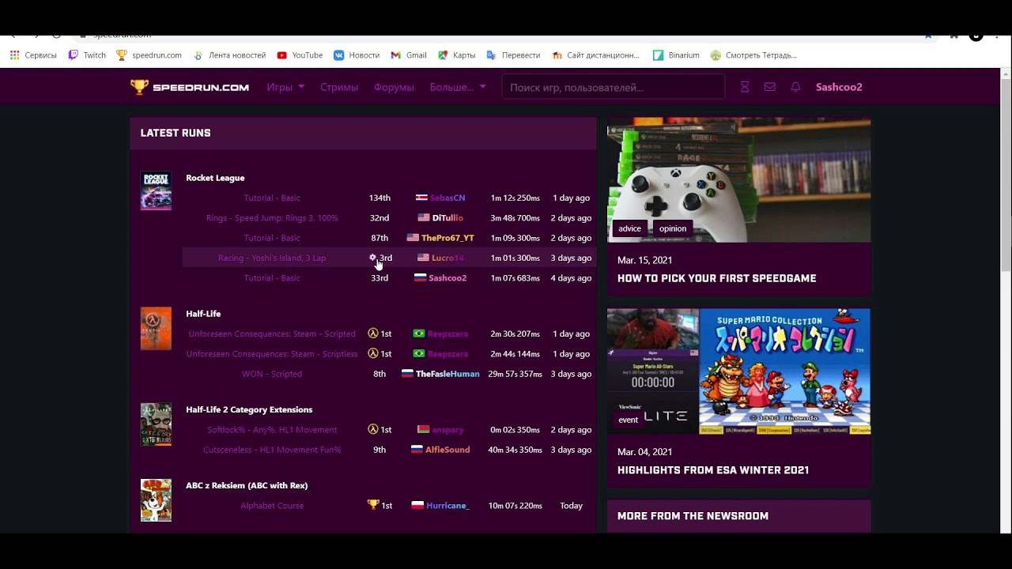This screenshot has height=569, width=1012.
Task: Open user AlfieSound's profile
Action: pos(447,450)
